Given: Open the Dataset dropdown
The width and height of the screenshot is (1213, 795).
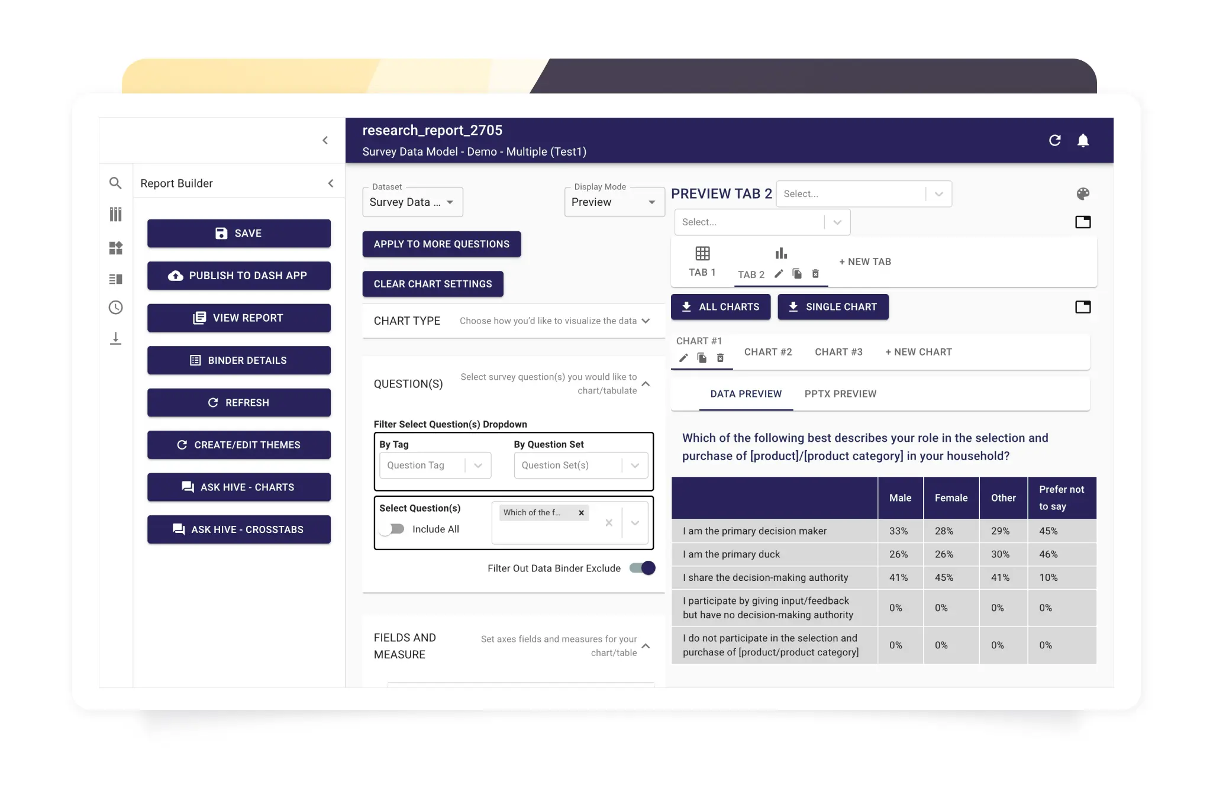Looking at the screenshot, I should 412,202.
